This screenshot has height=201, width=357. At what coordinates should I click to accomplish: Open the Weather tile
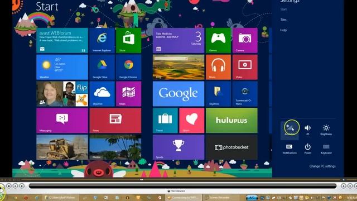[x=62, y=67]
